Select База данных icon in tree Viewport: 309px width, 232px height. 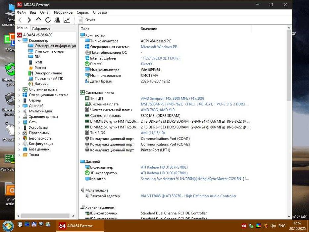25,149
